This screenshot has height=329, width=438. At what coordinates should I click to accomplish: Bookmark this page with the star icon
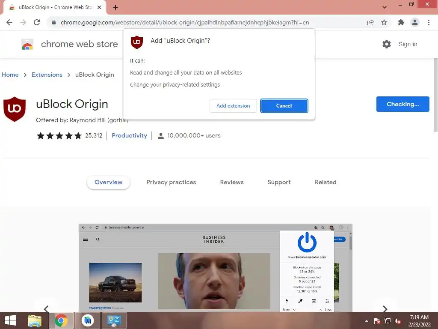tap(384, 22)
